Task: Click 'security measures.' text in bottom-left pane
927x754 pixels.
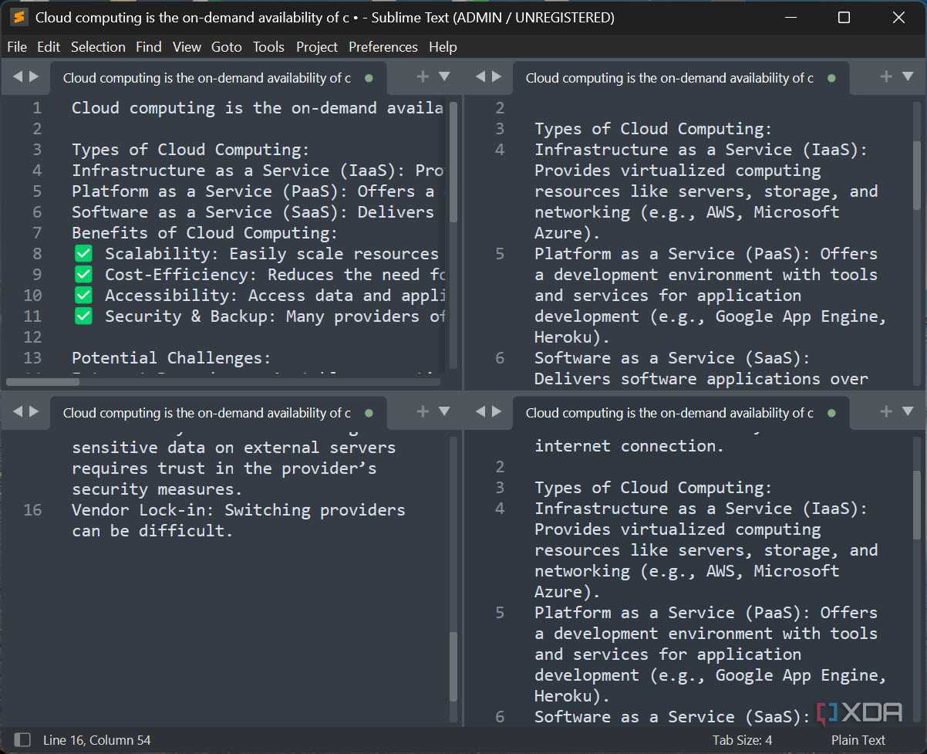Action: point(157,489)
